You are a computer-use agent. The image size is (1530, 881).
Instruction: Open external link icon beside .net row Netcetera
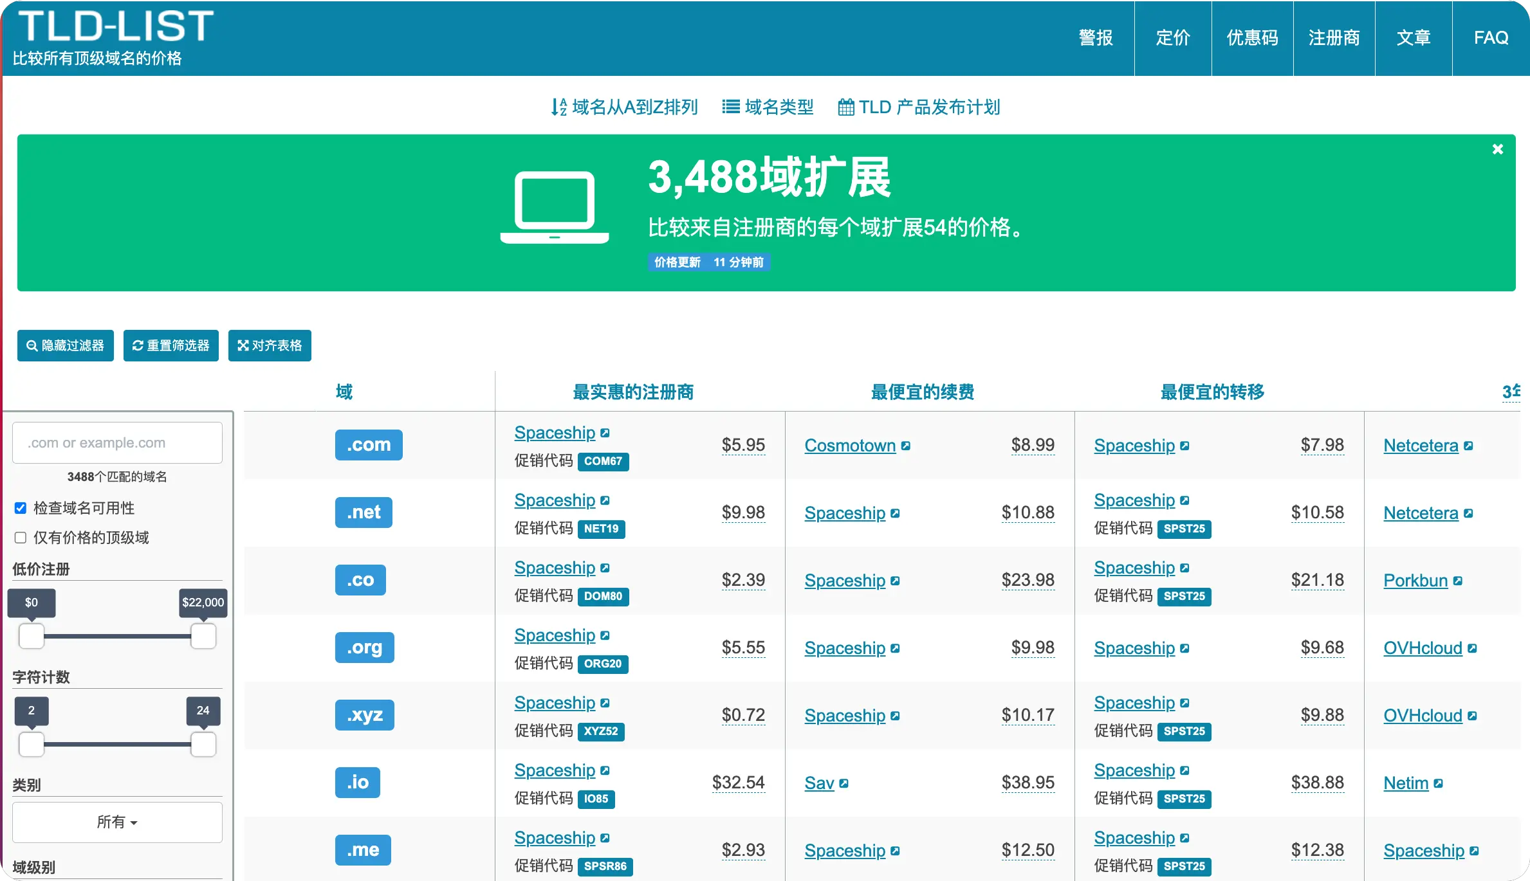coord(1468,513)
